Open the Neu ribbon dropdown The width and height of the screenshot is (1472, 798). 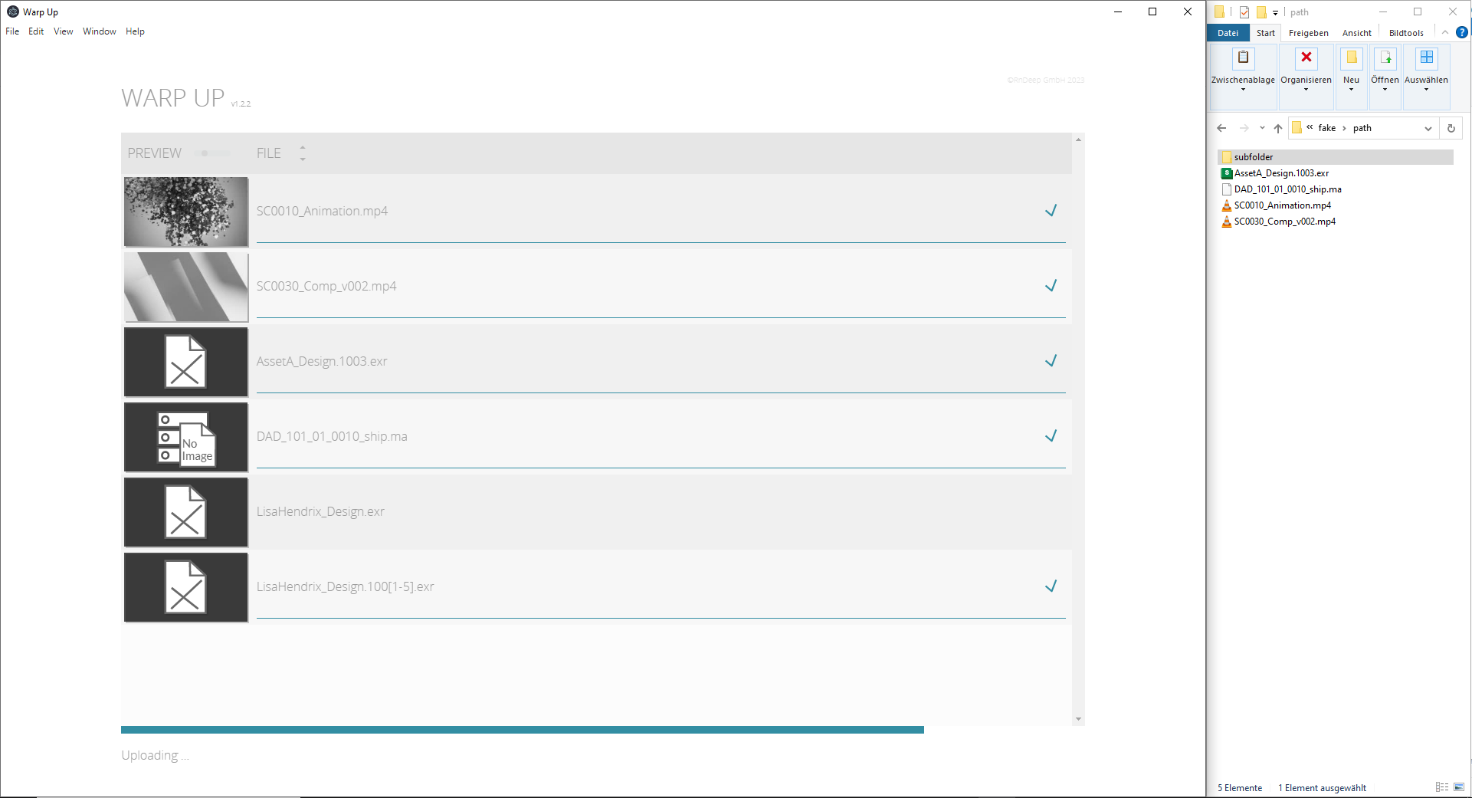pos(1351,90)
